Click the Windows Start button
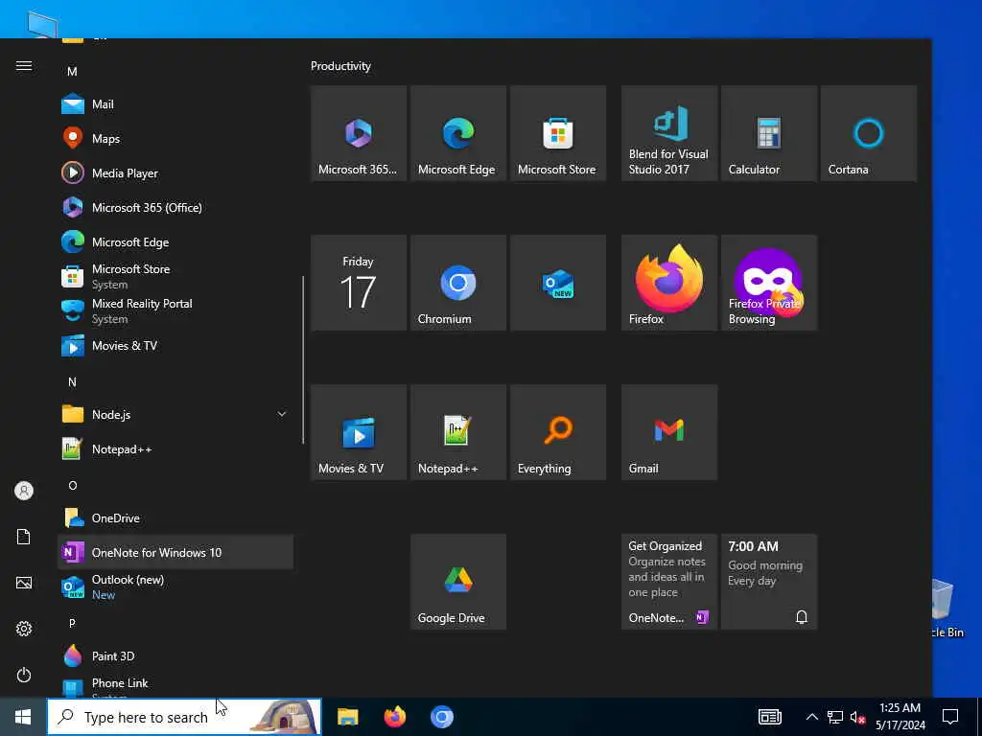The width and height of the screenshot is (982, 736). pos(23,717)
